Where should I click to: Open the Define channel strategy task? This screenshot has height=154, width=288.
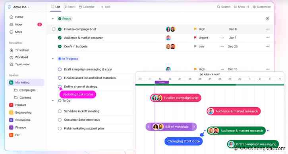81,86
